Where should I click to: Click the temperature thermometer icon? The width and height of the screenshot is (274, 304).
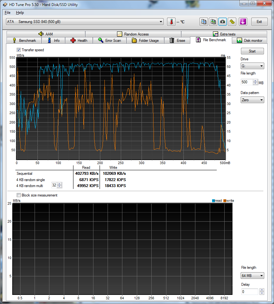171,22
